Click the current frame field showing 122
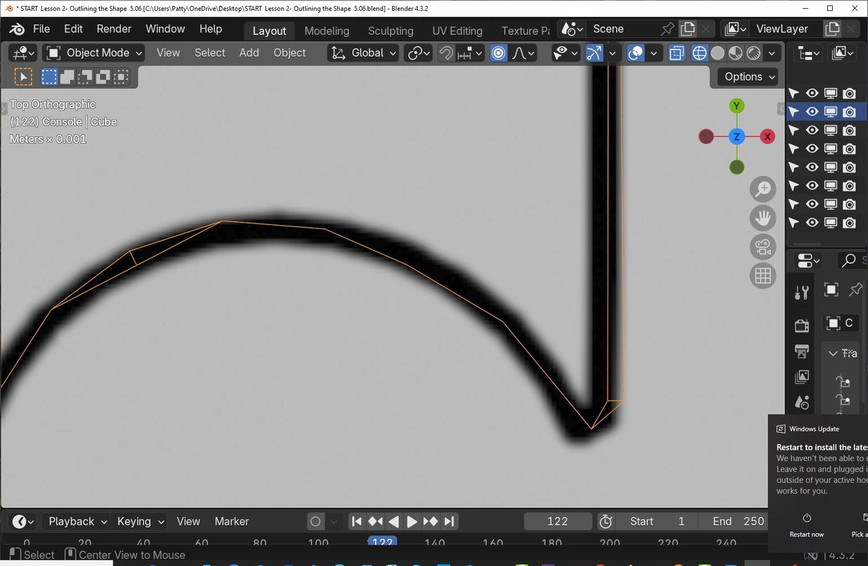The width and height of the screenshot is (868, 566). point(557,521)
